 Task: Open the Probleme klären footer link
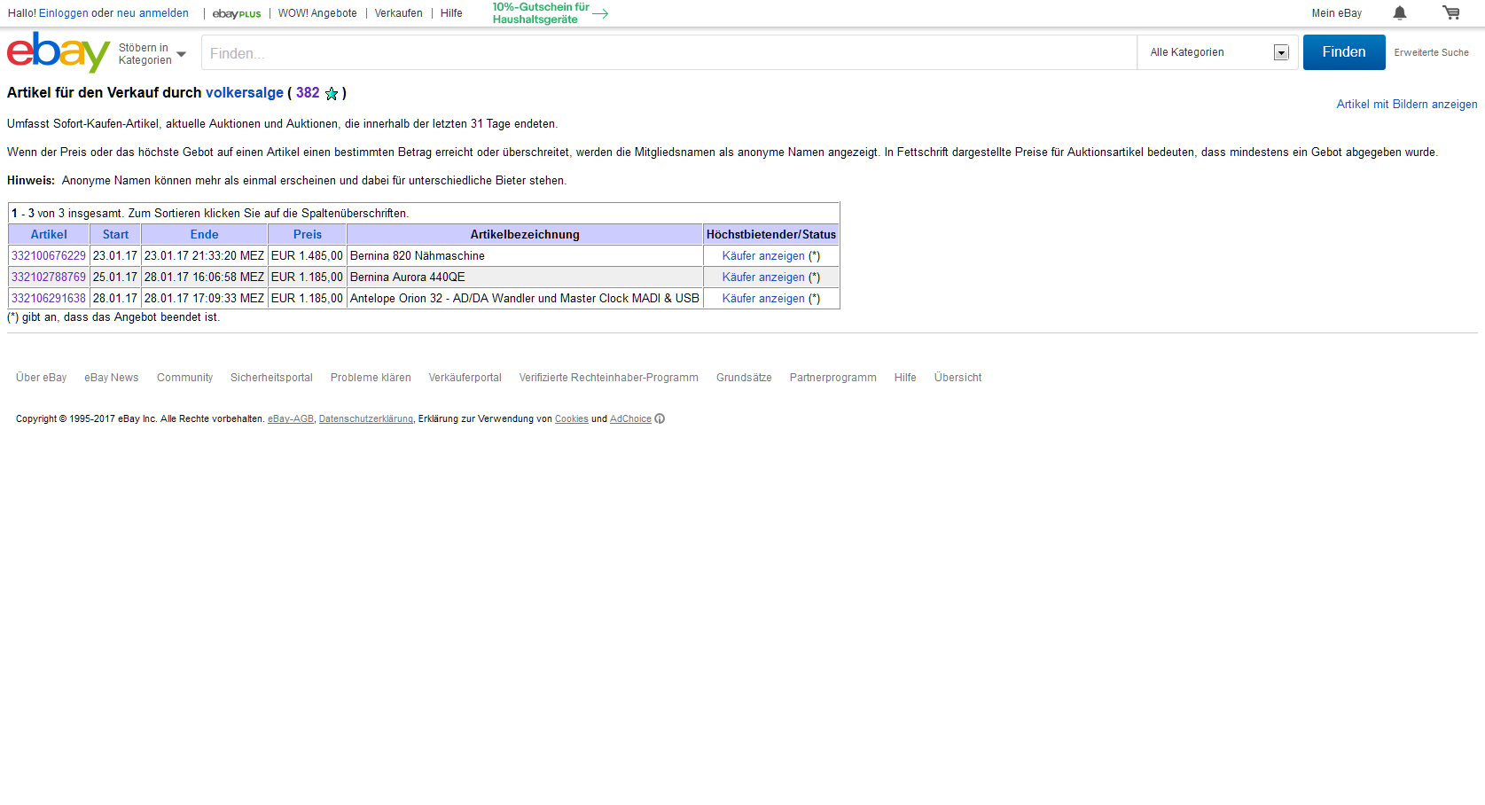coord(371,378)
